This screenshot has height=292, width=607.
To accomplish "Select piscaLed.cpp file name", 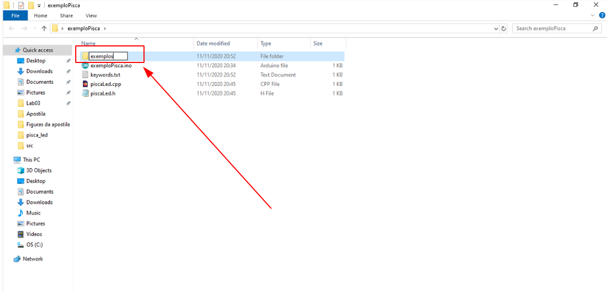I will 107,84.
